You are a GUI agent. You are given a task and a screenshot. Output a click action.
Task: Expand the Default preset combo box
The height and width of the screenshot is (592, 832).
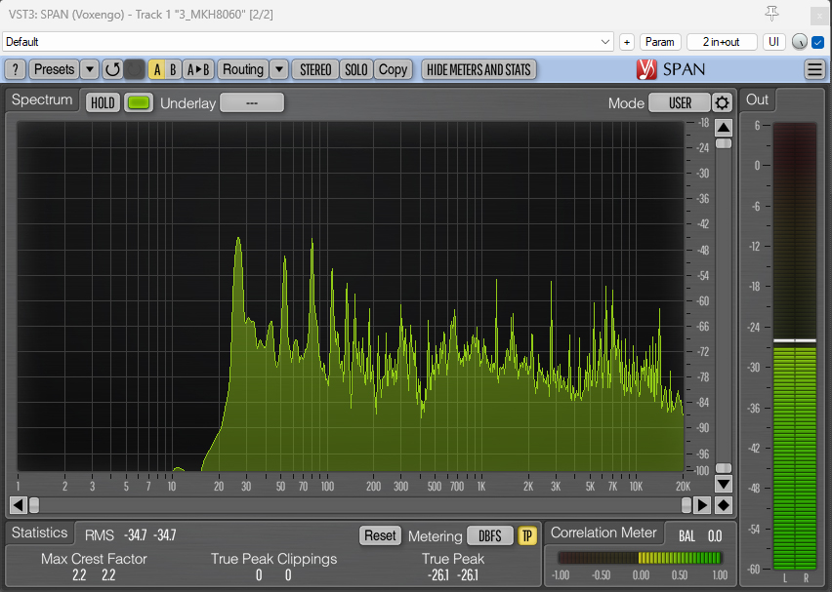(x=308, y=42)
